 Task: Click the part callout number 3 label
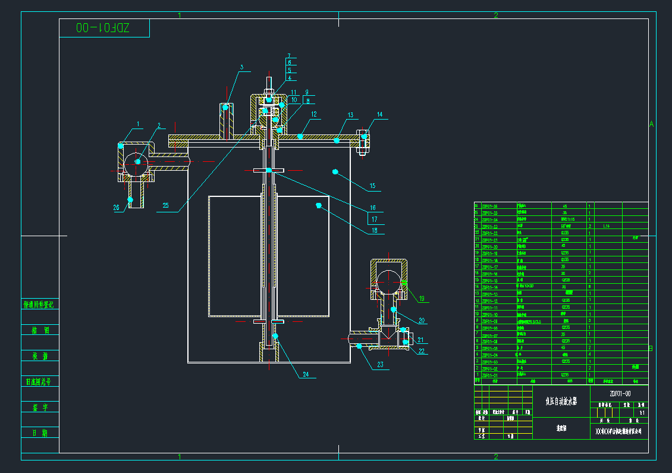point(241,68)
